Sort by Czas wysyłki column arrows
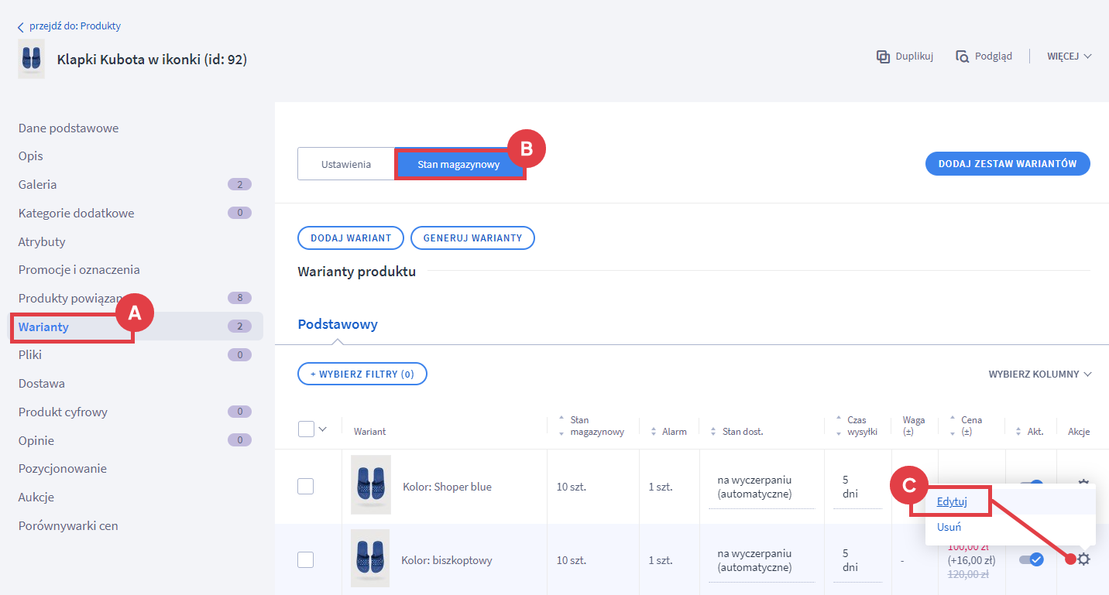 coord(838,426)
